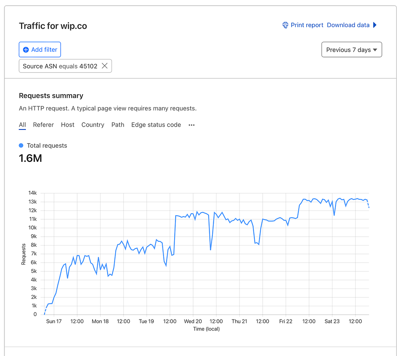Viewport: 404px width, 356px height.
Task: Click the Download data link
Action: 348,25
